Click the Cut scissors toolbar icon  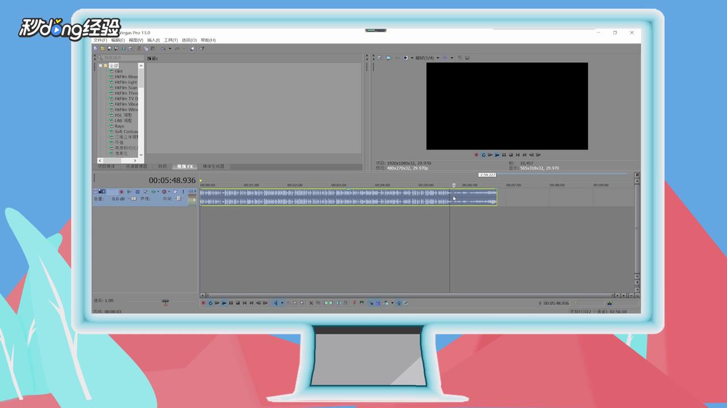click(139, 49)
